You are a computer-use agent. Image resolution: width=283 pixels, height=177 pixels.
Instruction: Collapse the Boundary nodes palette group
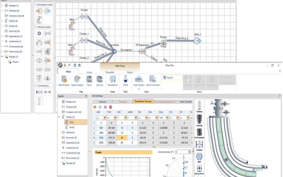tap(36, 4)
